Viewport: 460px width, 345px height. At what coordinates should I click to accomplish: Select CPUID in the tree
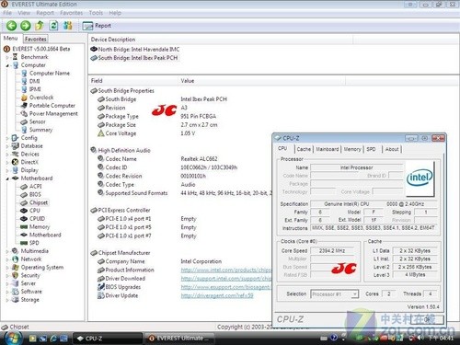click(37, 219)
